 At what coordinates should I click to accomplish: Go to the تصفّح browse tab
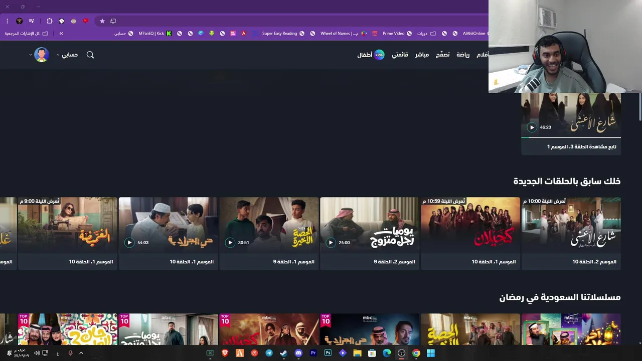(x=442, y=55)
